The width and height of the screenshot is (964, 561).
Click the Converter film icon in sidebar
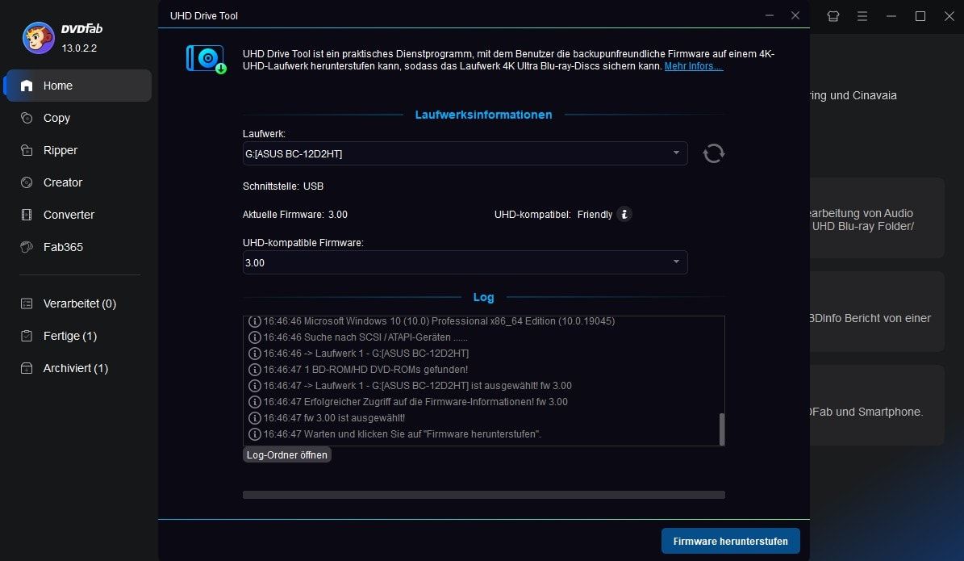(27, 215)
